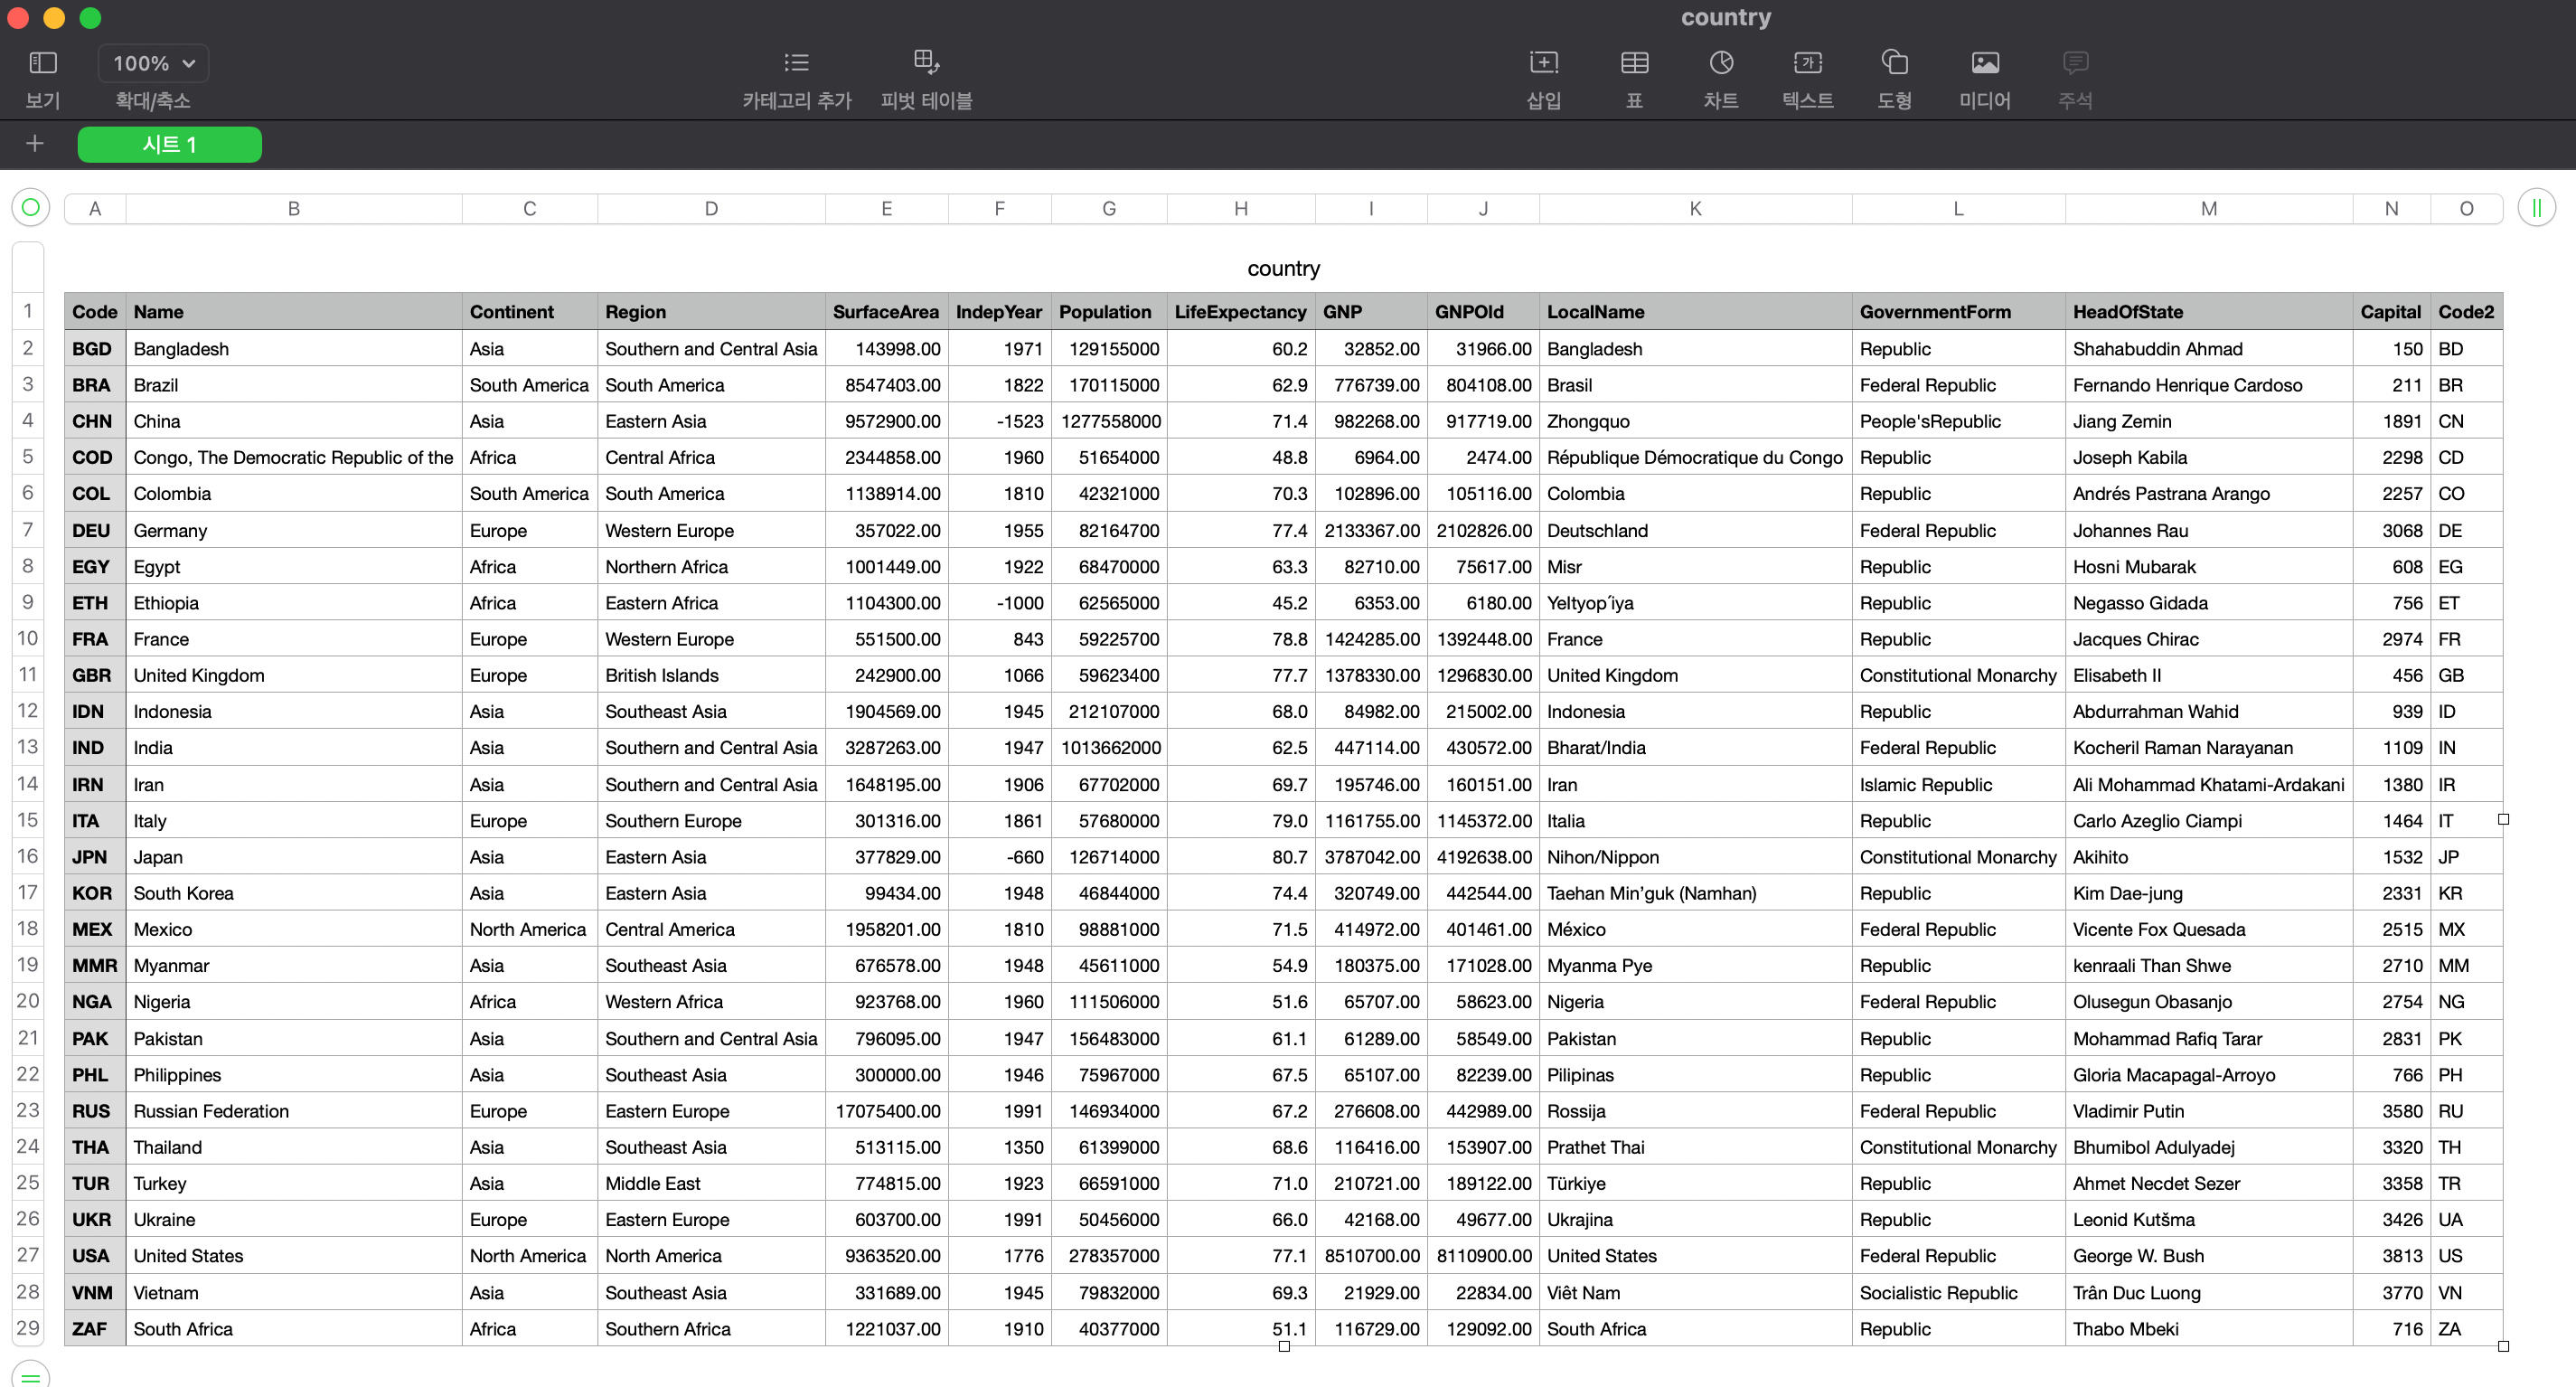Expand the 100% zoom dropdown
Screen dimensions: 2576x1387
tap(153, 63)
